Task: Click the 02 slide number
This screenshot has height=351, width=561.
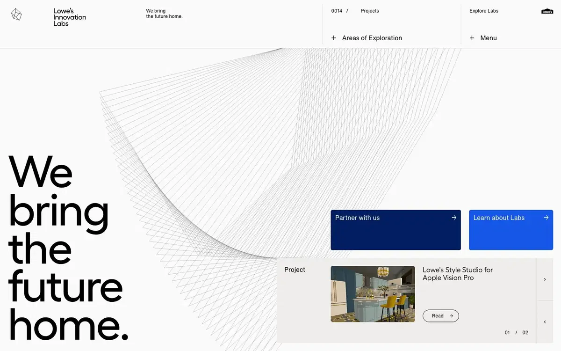Action: 525,333
